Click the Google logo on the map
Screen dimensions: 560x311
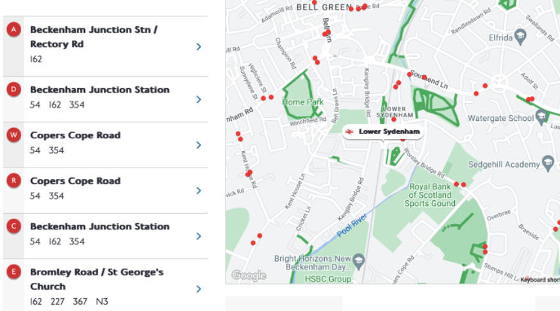[x=248, y=276]
